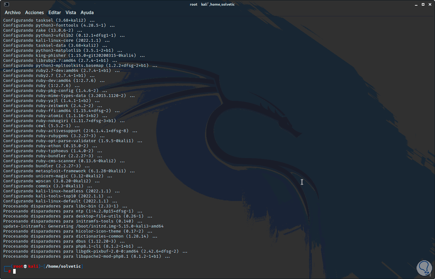Click the ruby-typhoeus line
The width and height of the screenshot is (435, 279).
pos(53,151)
